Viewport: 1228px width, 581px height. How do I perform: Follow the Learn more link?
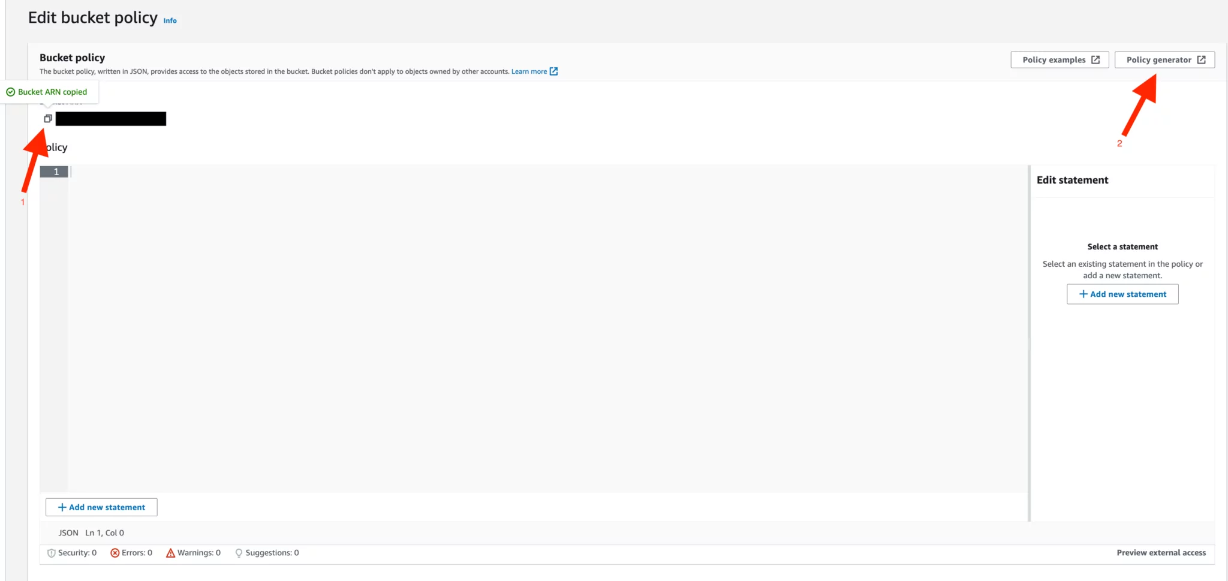pyautogui.click(x=528, y=71)
